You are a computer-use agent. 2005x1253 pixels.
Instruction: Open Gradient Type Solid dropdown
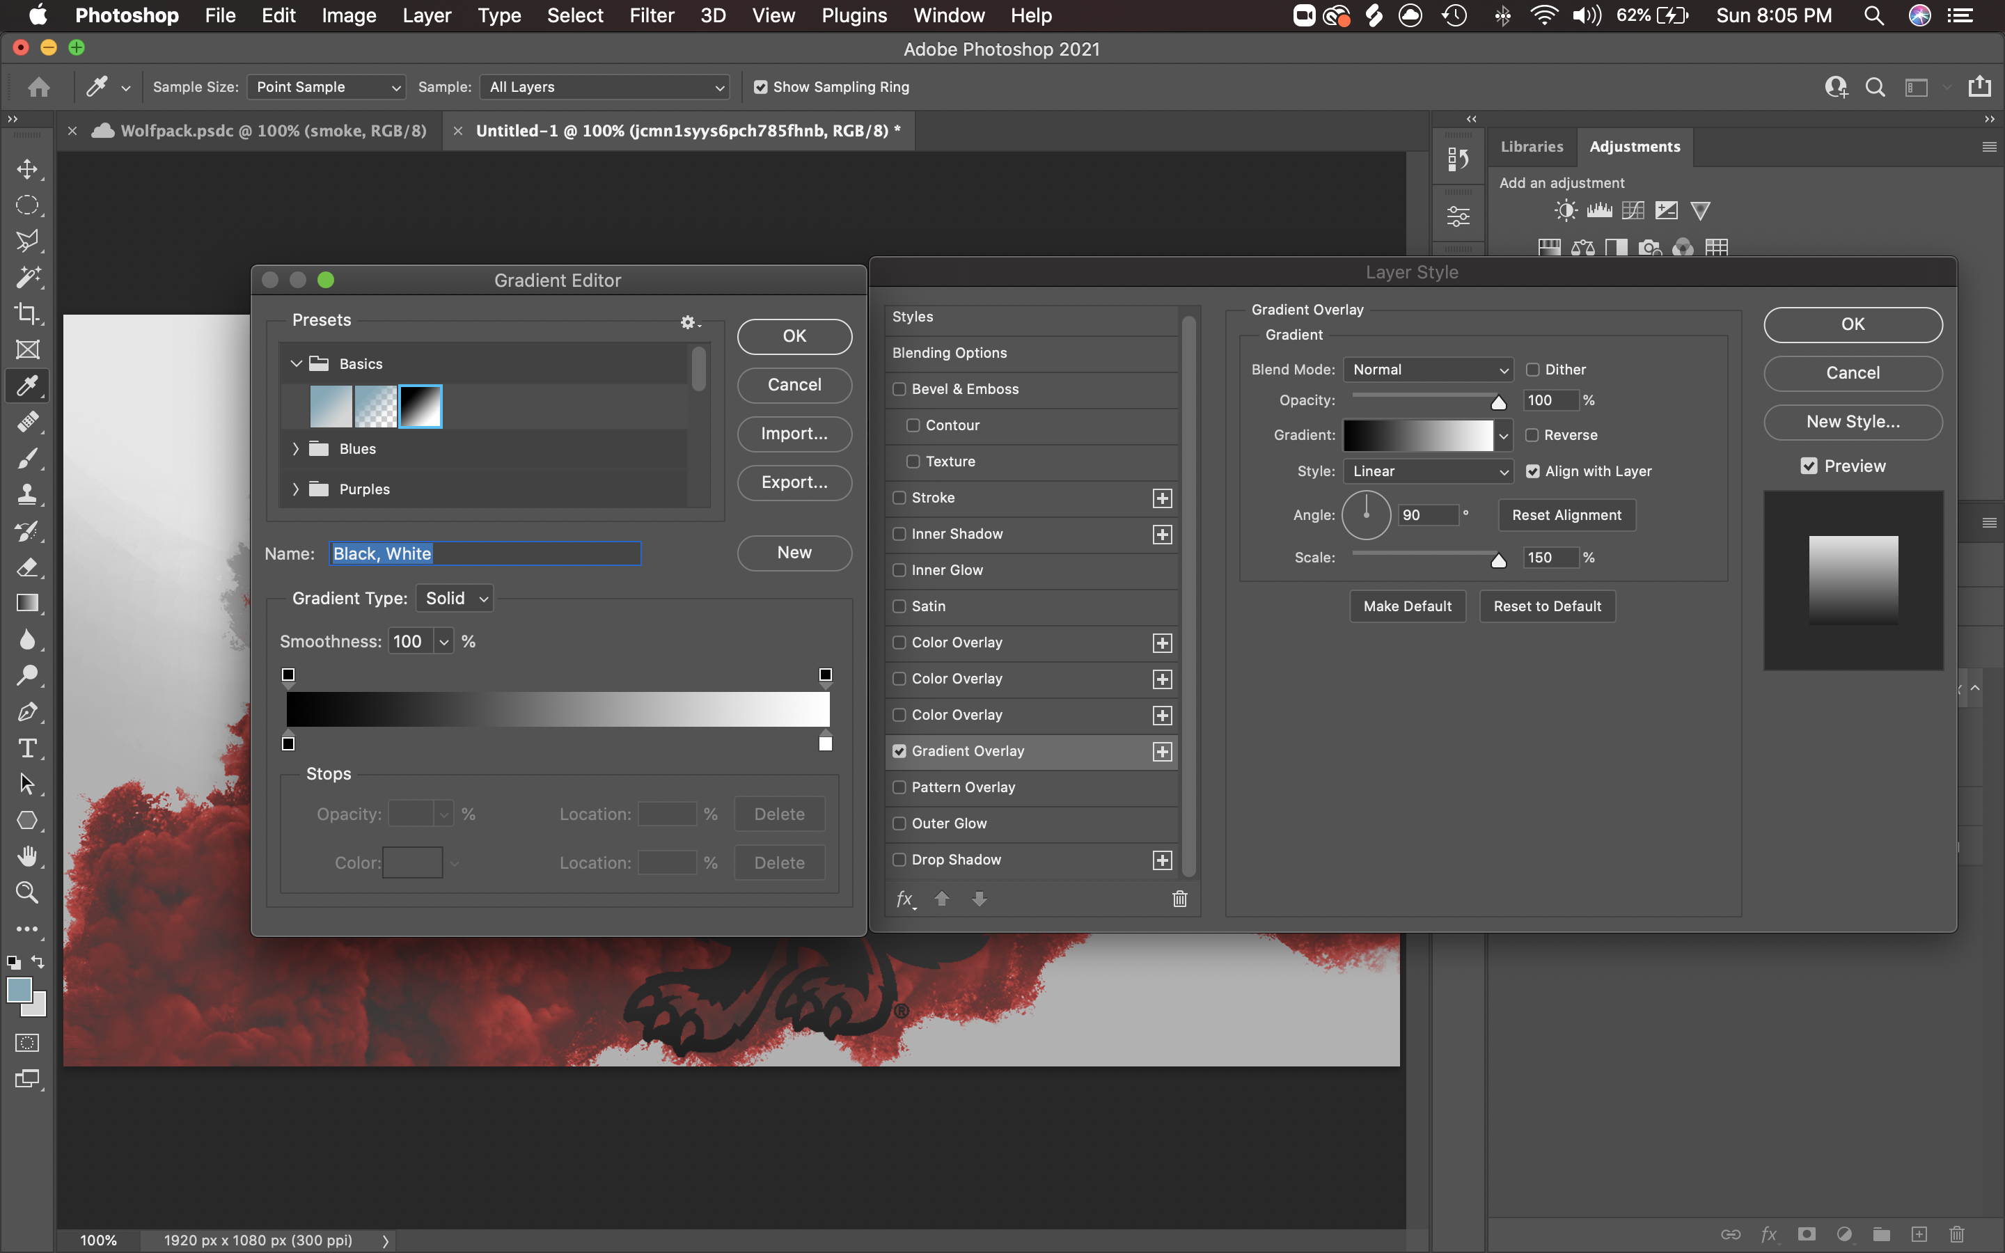pyautogui.click(x=455, y=599)
